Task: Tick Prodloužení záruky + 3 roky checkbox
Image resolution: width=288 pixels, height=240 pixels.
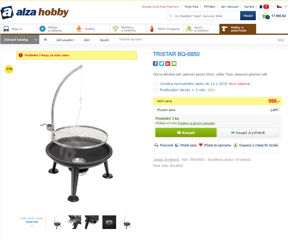Action: coord(155,90)
